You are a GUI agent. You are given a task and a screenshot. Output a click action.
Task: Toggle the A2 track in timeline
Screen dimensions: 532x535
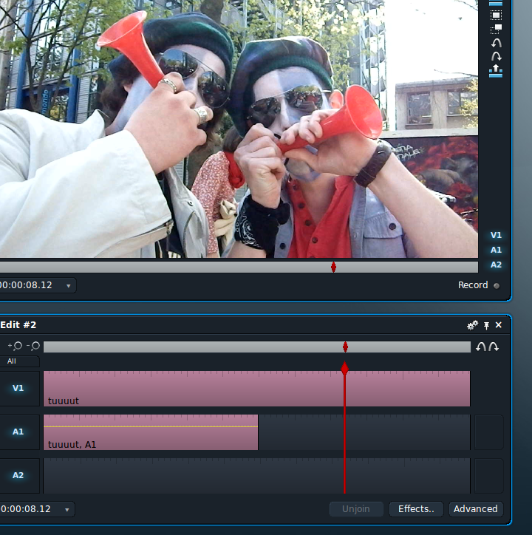click(x=18, y=475)
